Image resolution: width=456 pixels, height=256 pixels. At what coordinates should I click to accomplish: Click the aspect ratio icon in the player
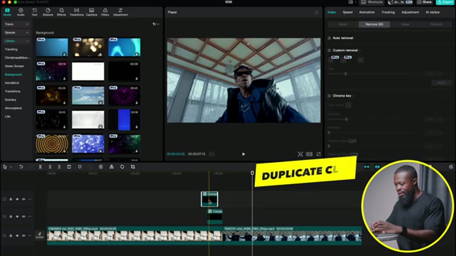(309, 154)
